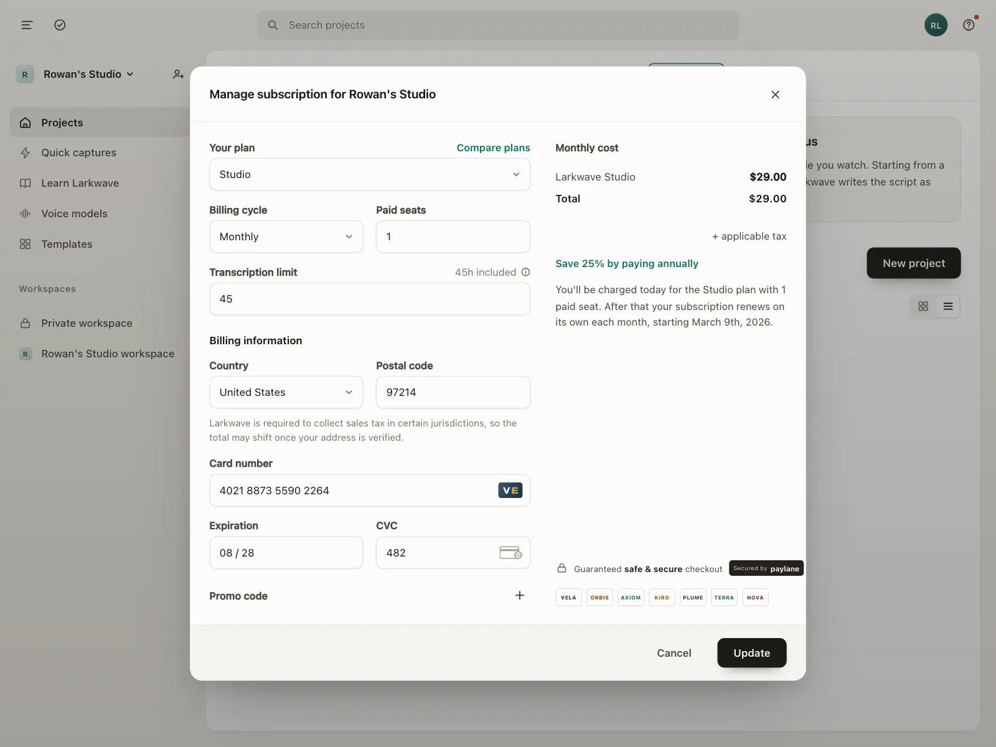996x747 pixels.
Task: Click the invite member icon
Action: [x=178, y=74]
